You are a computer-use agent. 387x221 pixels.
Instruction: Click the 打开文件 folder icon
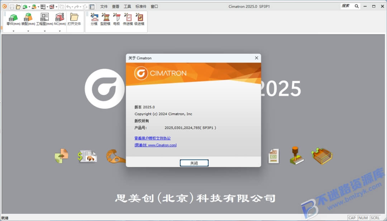74,19
